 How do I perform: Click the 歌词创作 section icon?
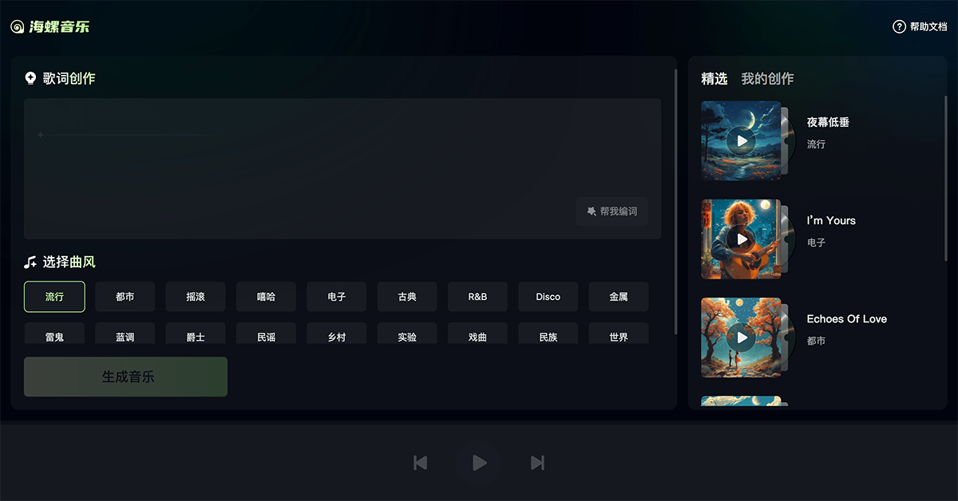coord(30,77)
